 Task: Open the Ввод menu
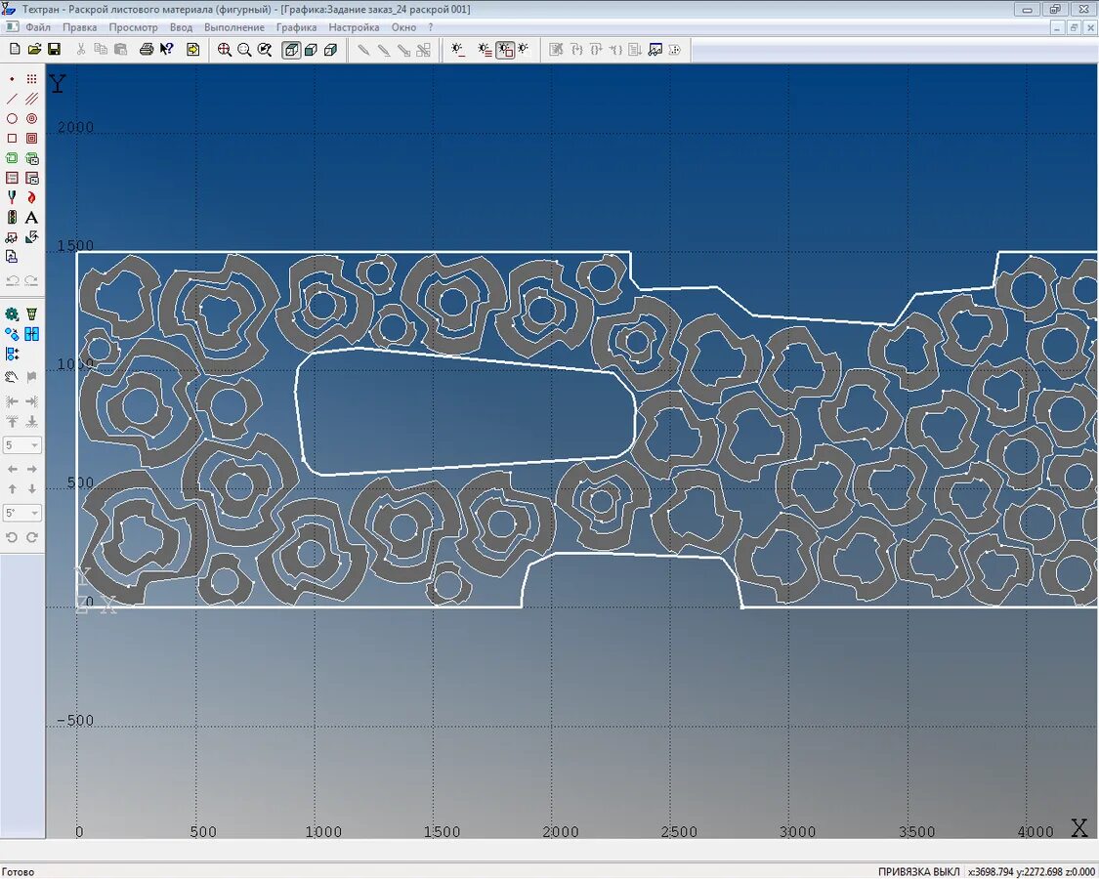click(181, 27)
